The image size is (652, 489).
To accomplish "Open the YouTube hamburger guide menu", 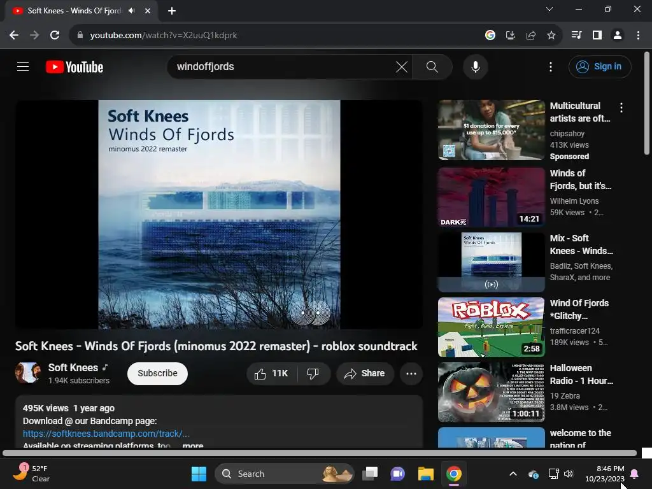I will tap(23, 66).
